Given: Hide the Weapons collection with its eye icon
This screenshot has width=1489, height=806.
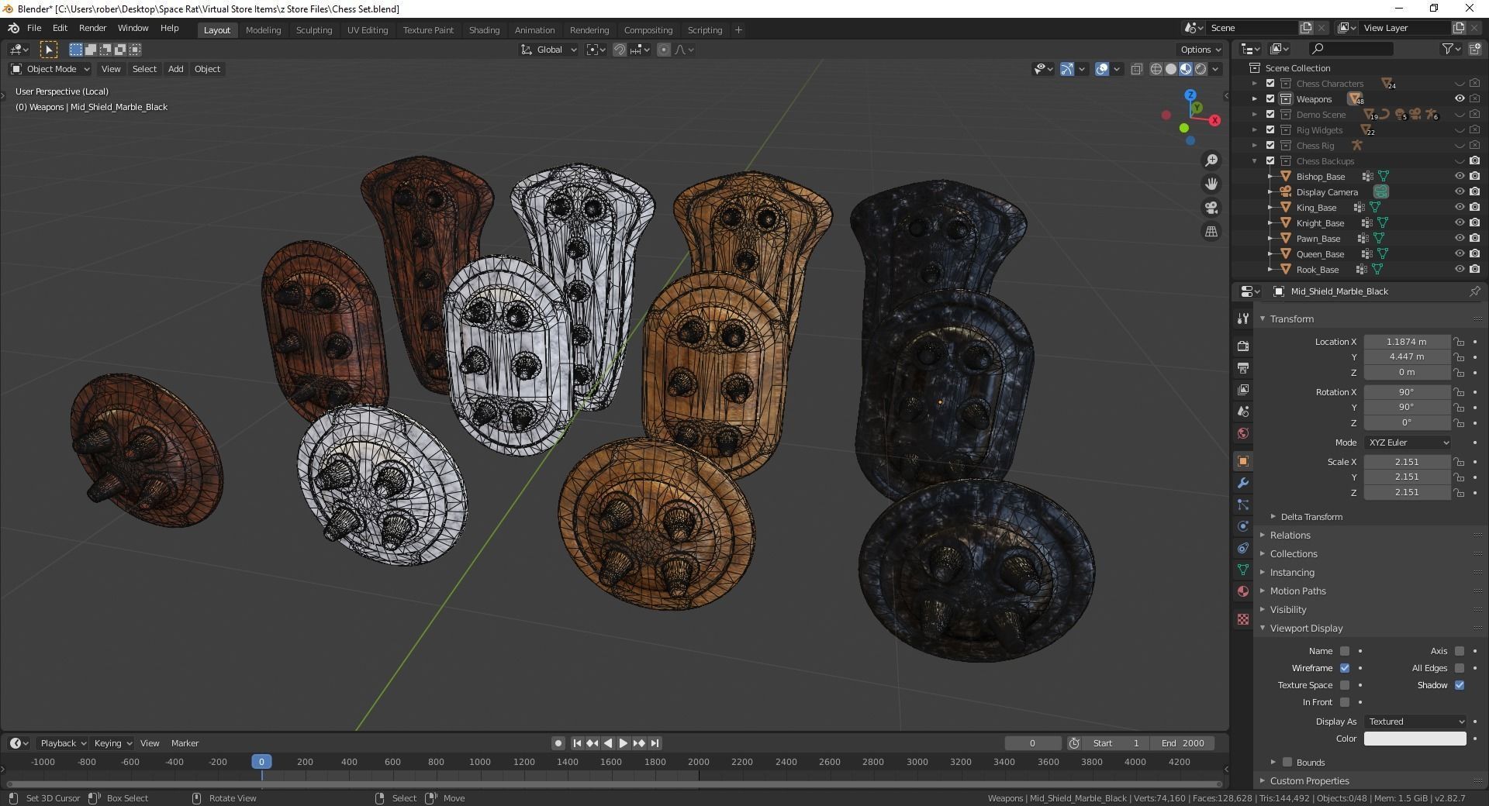Looking at the screenshot, I should [x=1460, y=99].
